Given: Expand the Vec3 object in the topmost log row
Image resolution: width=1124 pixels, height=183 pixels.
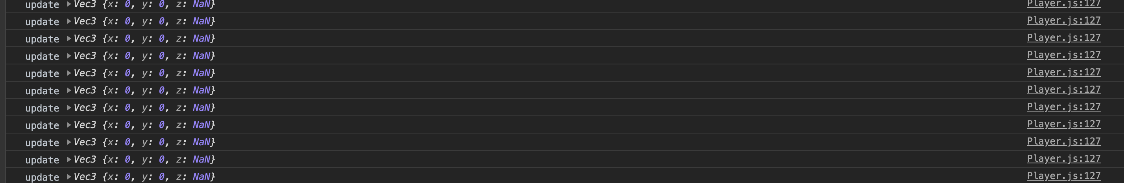Looking at the screenshot, I should pyautogui.click(x=68, y=4).
